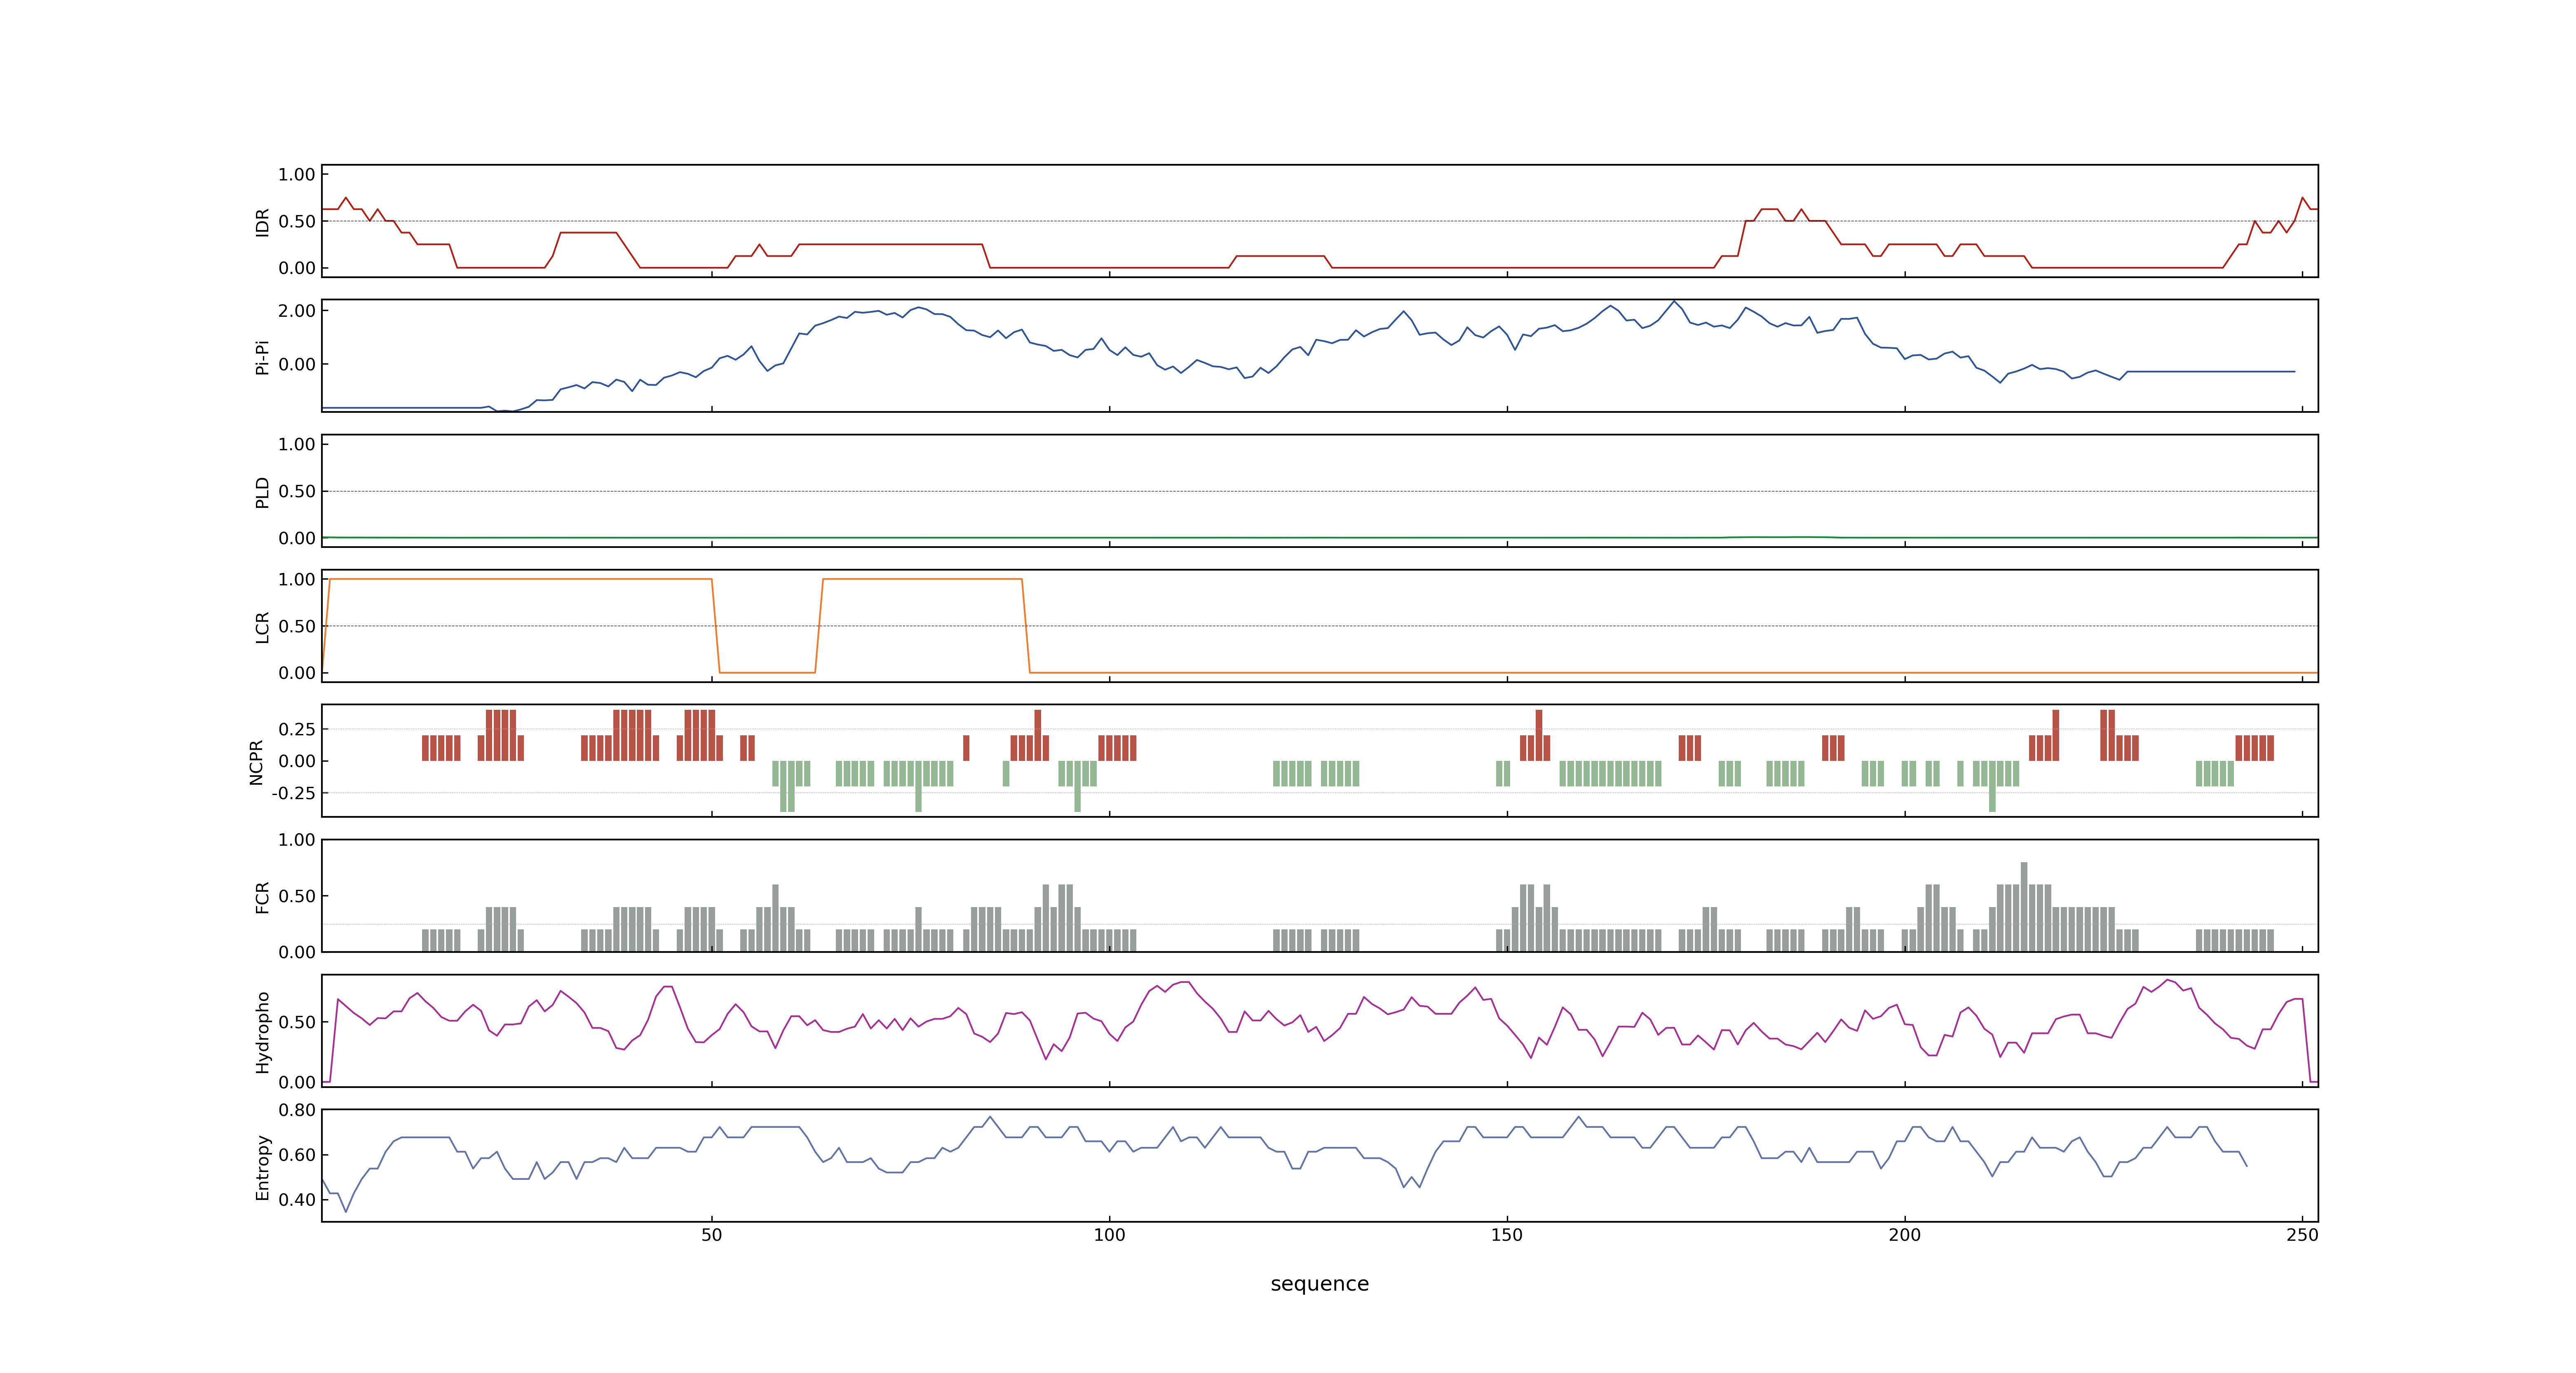
Task: Click the 0.00 tick on Hydropho axis
Action: tap(297, 1082)
